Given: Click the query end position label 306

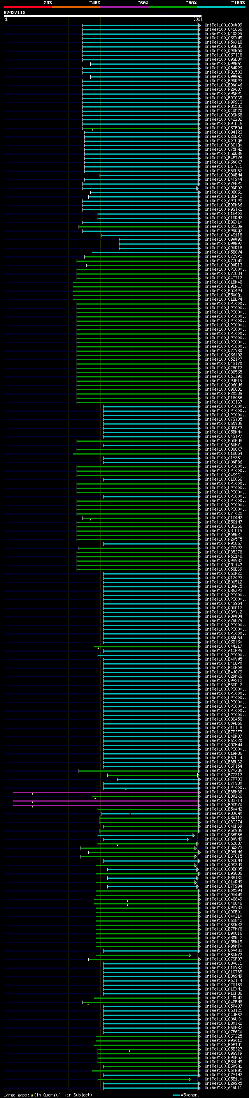Looking at the screenshot, I should click(x=196, y=19).
